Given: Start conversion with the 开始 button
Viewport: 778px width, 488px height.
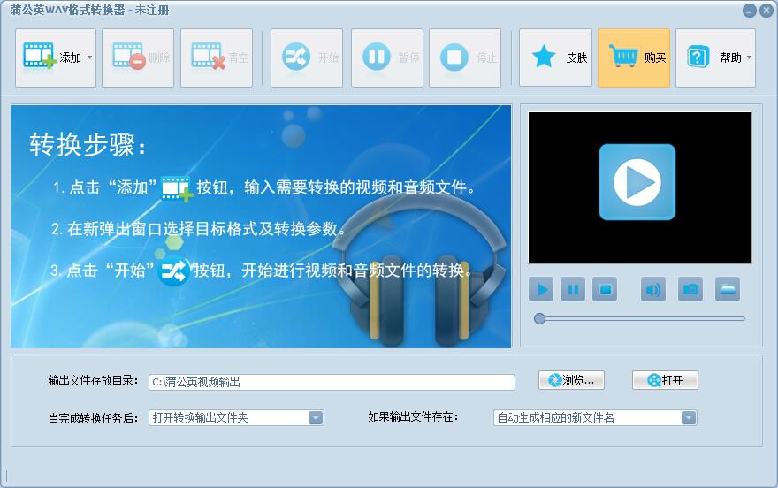Looking at the screenshot, I should (x=307, y=58).
